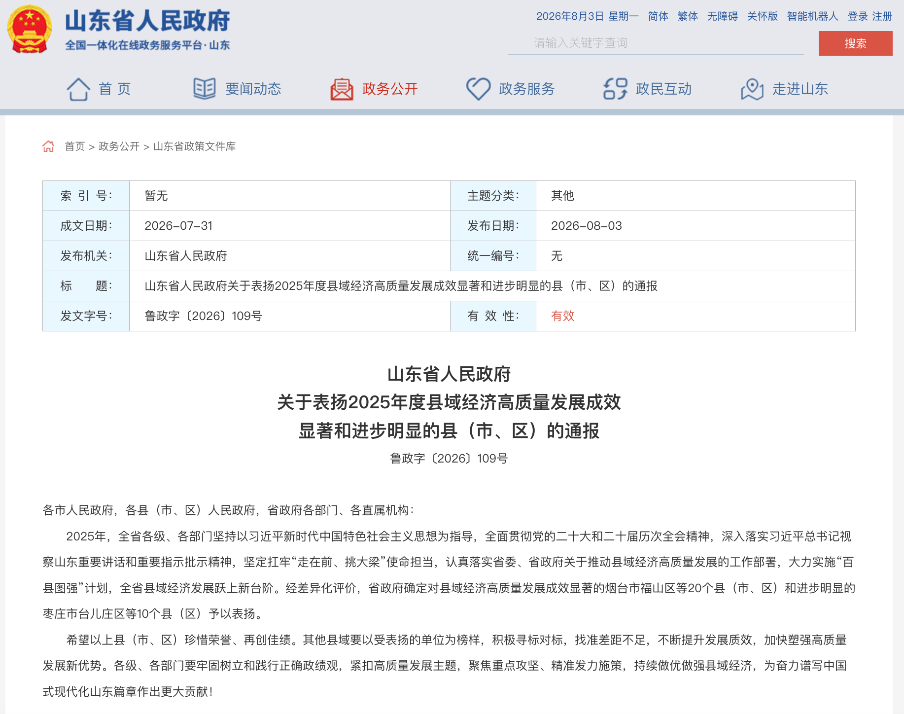904x714 pixels.
Task: Click the 登录 login link
Action: point(858,16)
